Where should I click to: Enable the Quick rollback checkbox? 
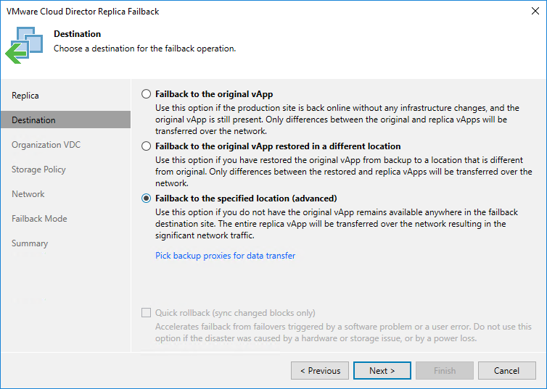(146, 313)
